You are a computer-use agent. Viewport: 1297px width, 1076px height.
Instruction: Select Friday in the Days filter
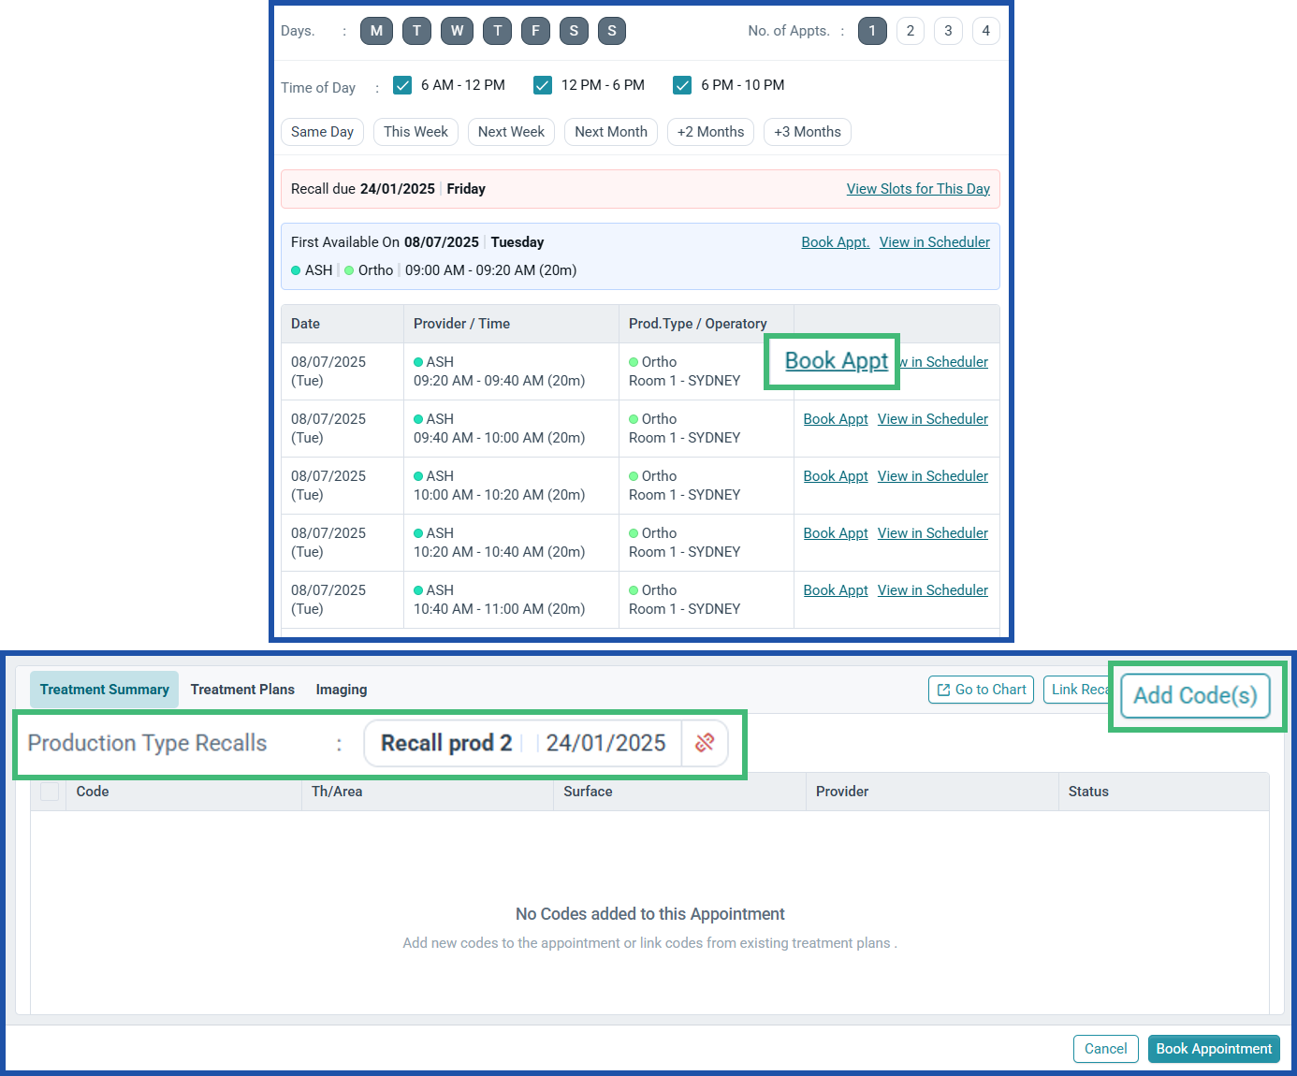point(535,31)
